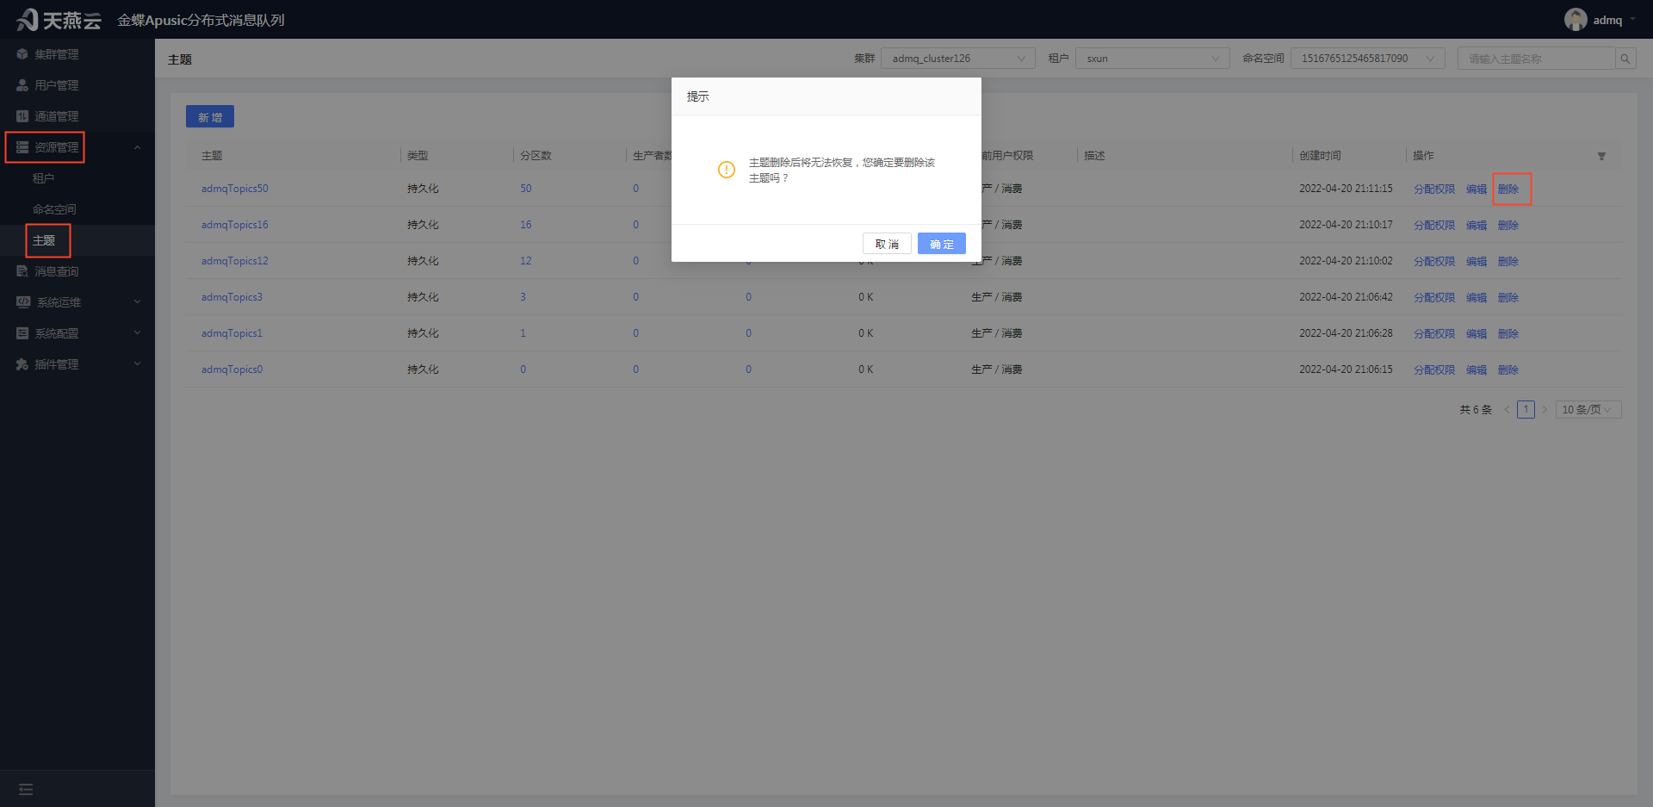Open the admqTopics3 topic link
Viewport: 1653px width, 807px height.
(232, 297)
